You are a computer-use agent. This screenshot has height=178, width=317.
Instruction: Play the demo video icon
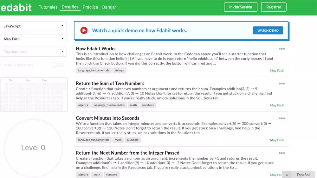point(84,30)
